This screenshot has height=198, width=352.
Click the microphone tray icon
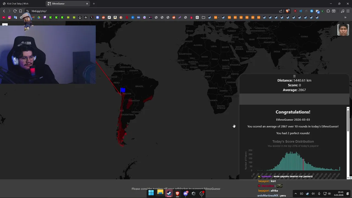pos(319,194)
